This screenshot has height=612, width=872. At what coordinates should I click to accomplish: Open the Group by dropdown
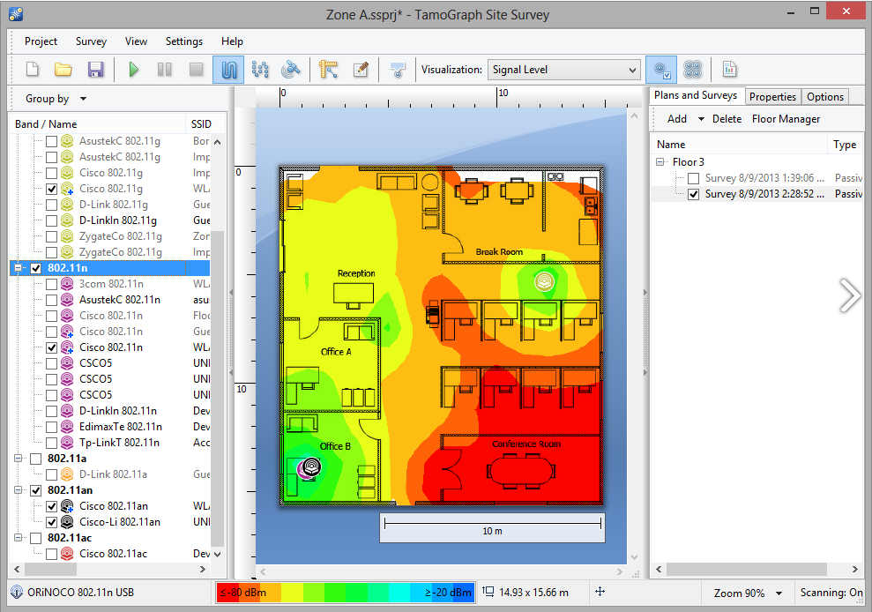coord(56,99)
